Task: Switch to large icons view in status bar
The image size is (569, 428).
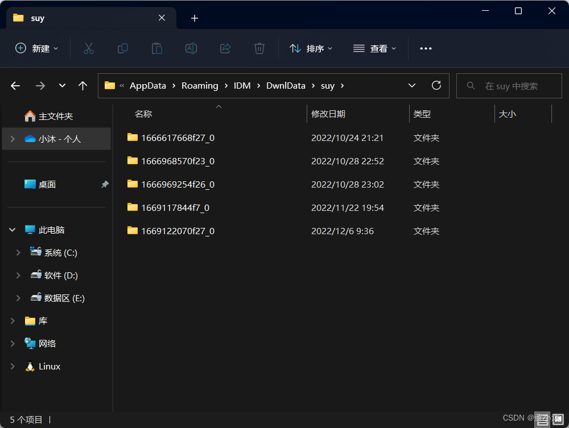Action: 558,419
